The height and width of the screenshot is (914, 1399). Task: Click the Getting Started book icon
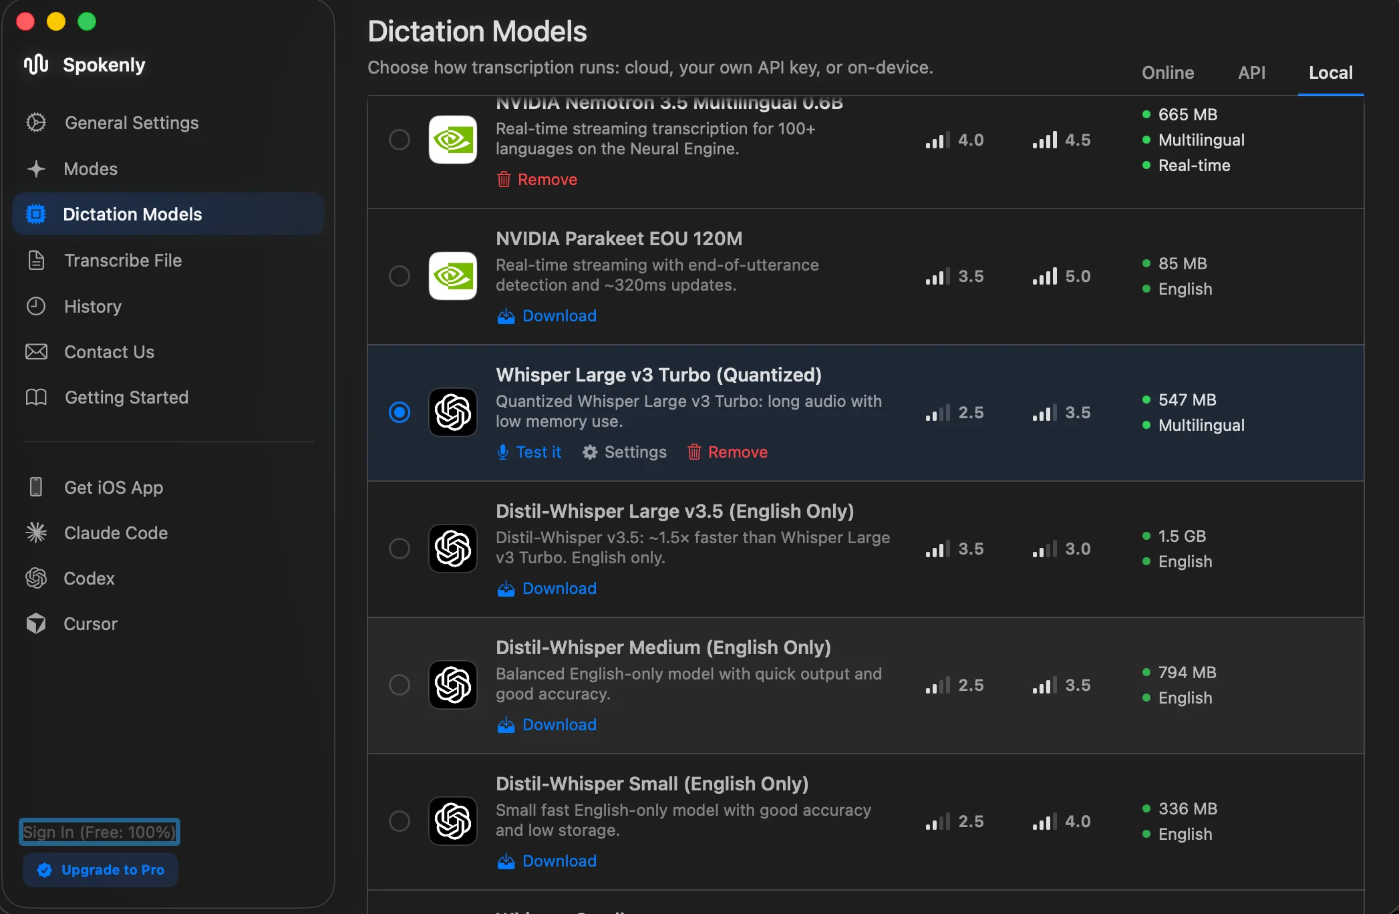coord(36,398)
